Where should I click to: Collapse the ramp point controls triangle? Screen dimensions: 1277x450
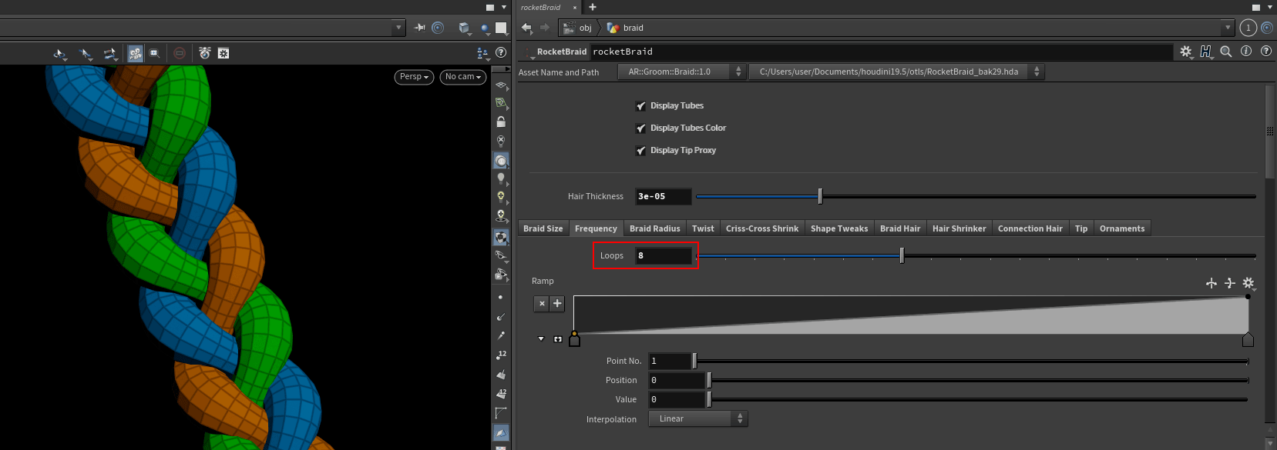pos(541,339)
